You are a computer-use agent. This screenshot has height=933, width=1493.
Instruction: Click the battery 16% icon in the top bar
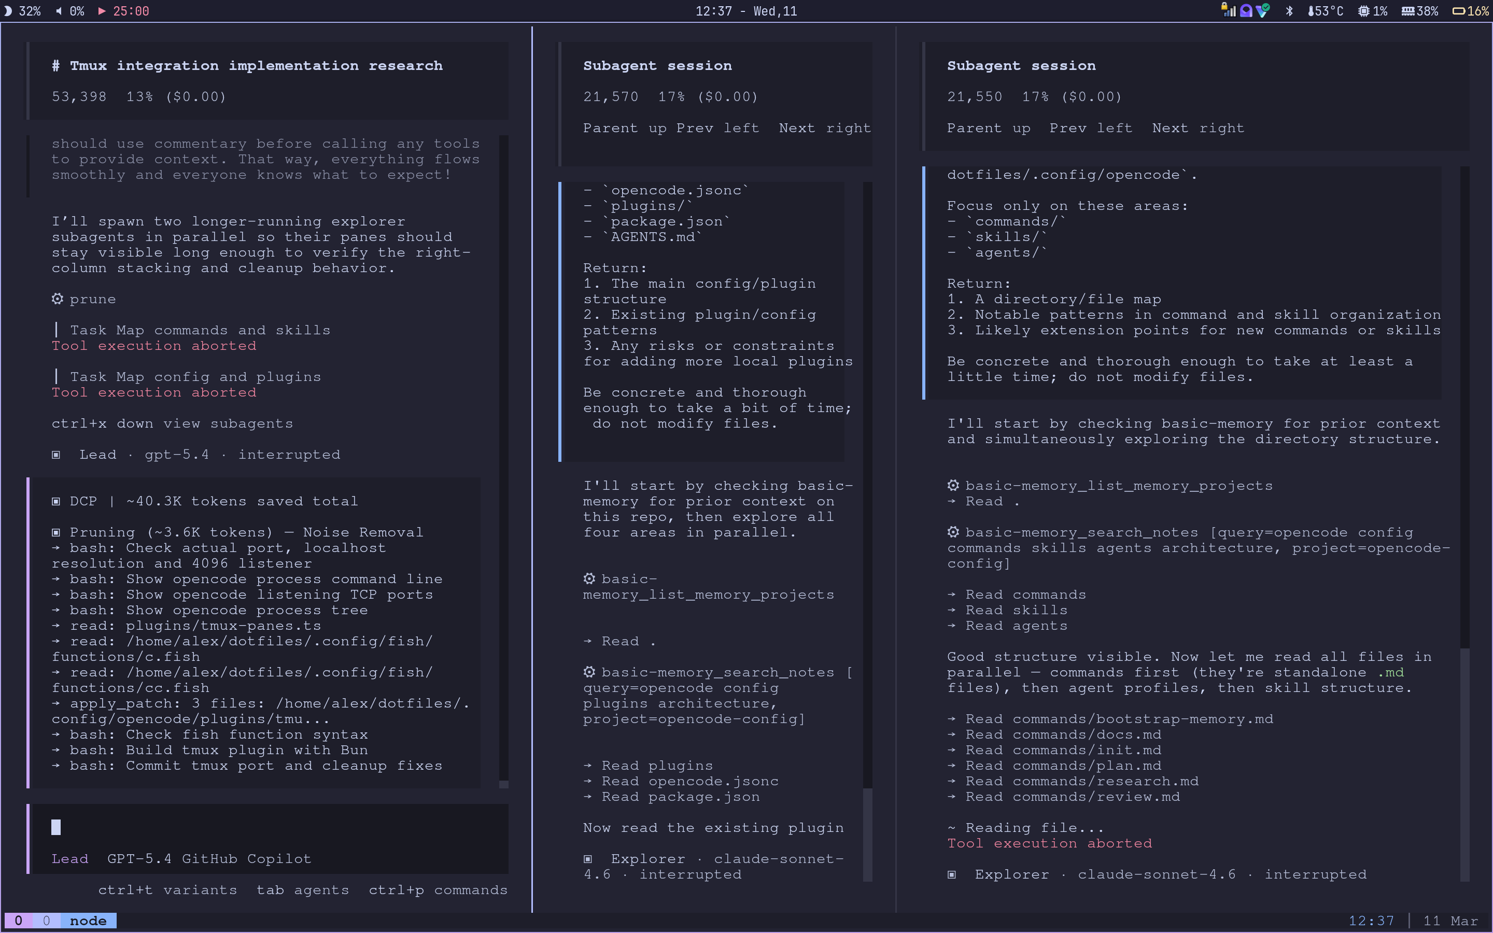pyautogui.click(x=1458, y=11)
